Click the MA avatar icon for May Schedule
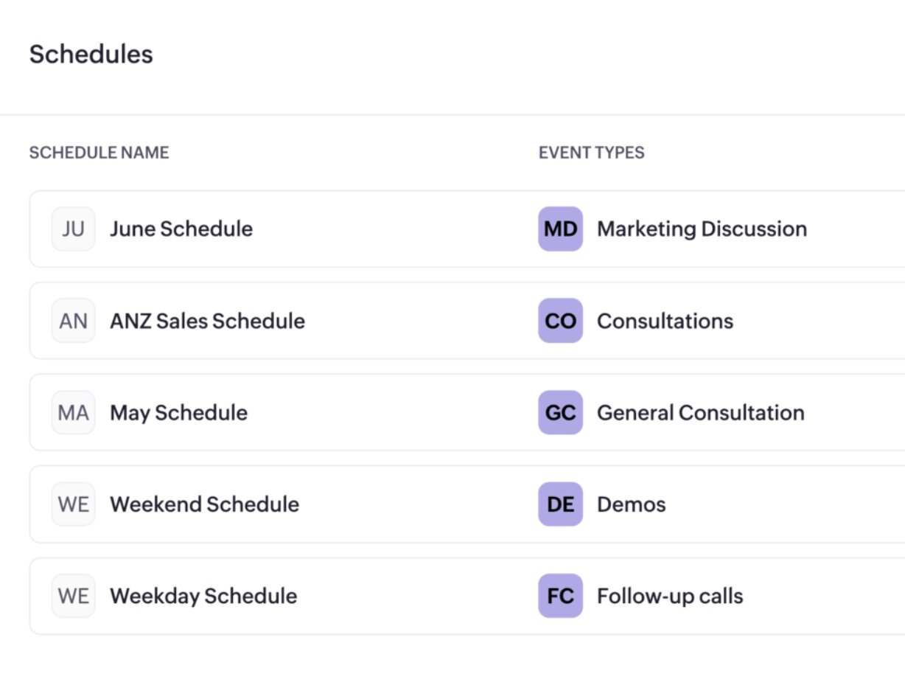 click(73, 412)
